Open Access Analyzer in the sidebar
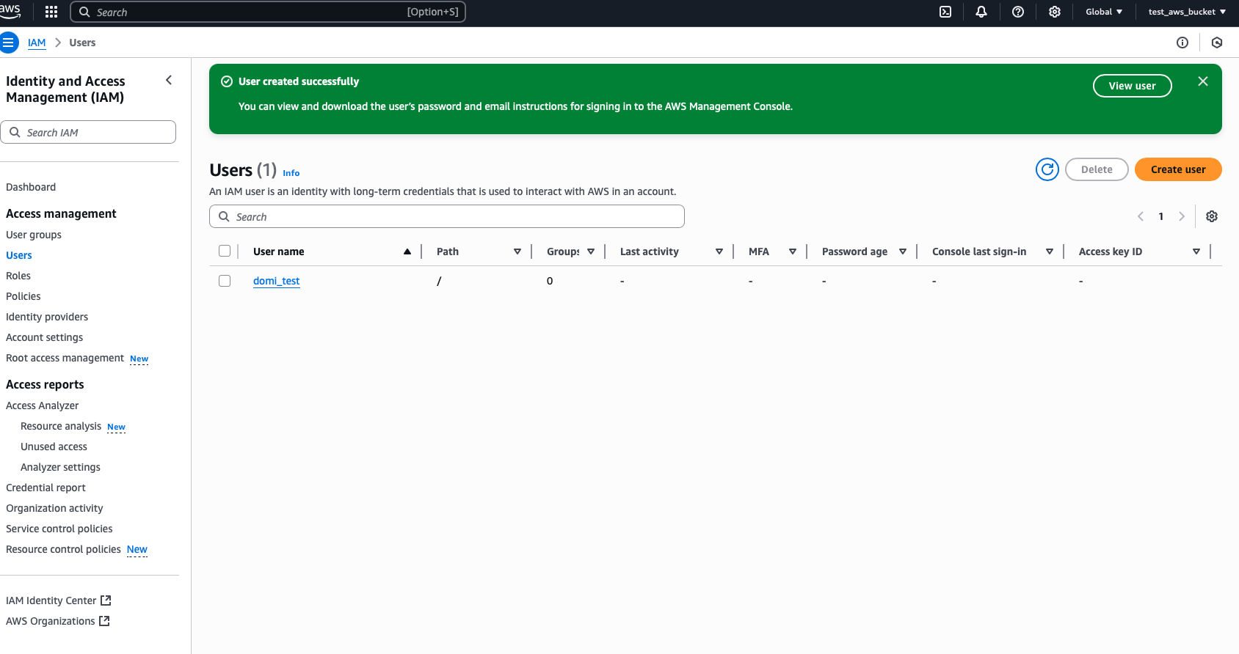1239x654 pixels. (43, 405)
